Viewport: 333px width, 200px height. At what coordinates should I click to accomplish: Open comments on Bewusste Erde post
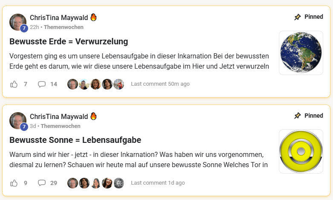point(42,84)
